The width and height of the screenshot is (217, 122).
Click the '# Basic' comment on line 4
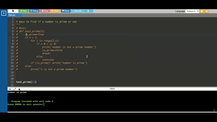pyautogui.click(x=21, y=28)
